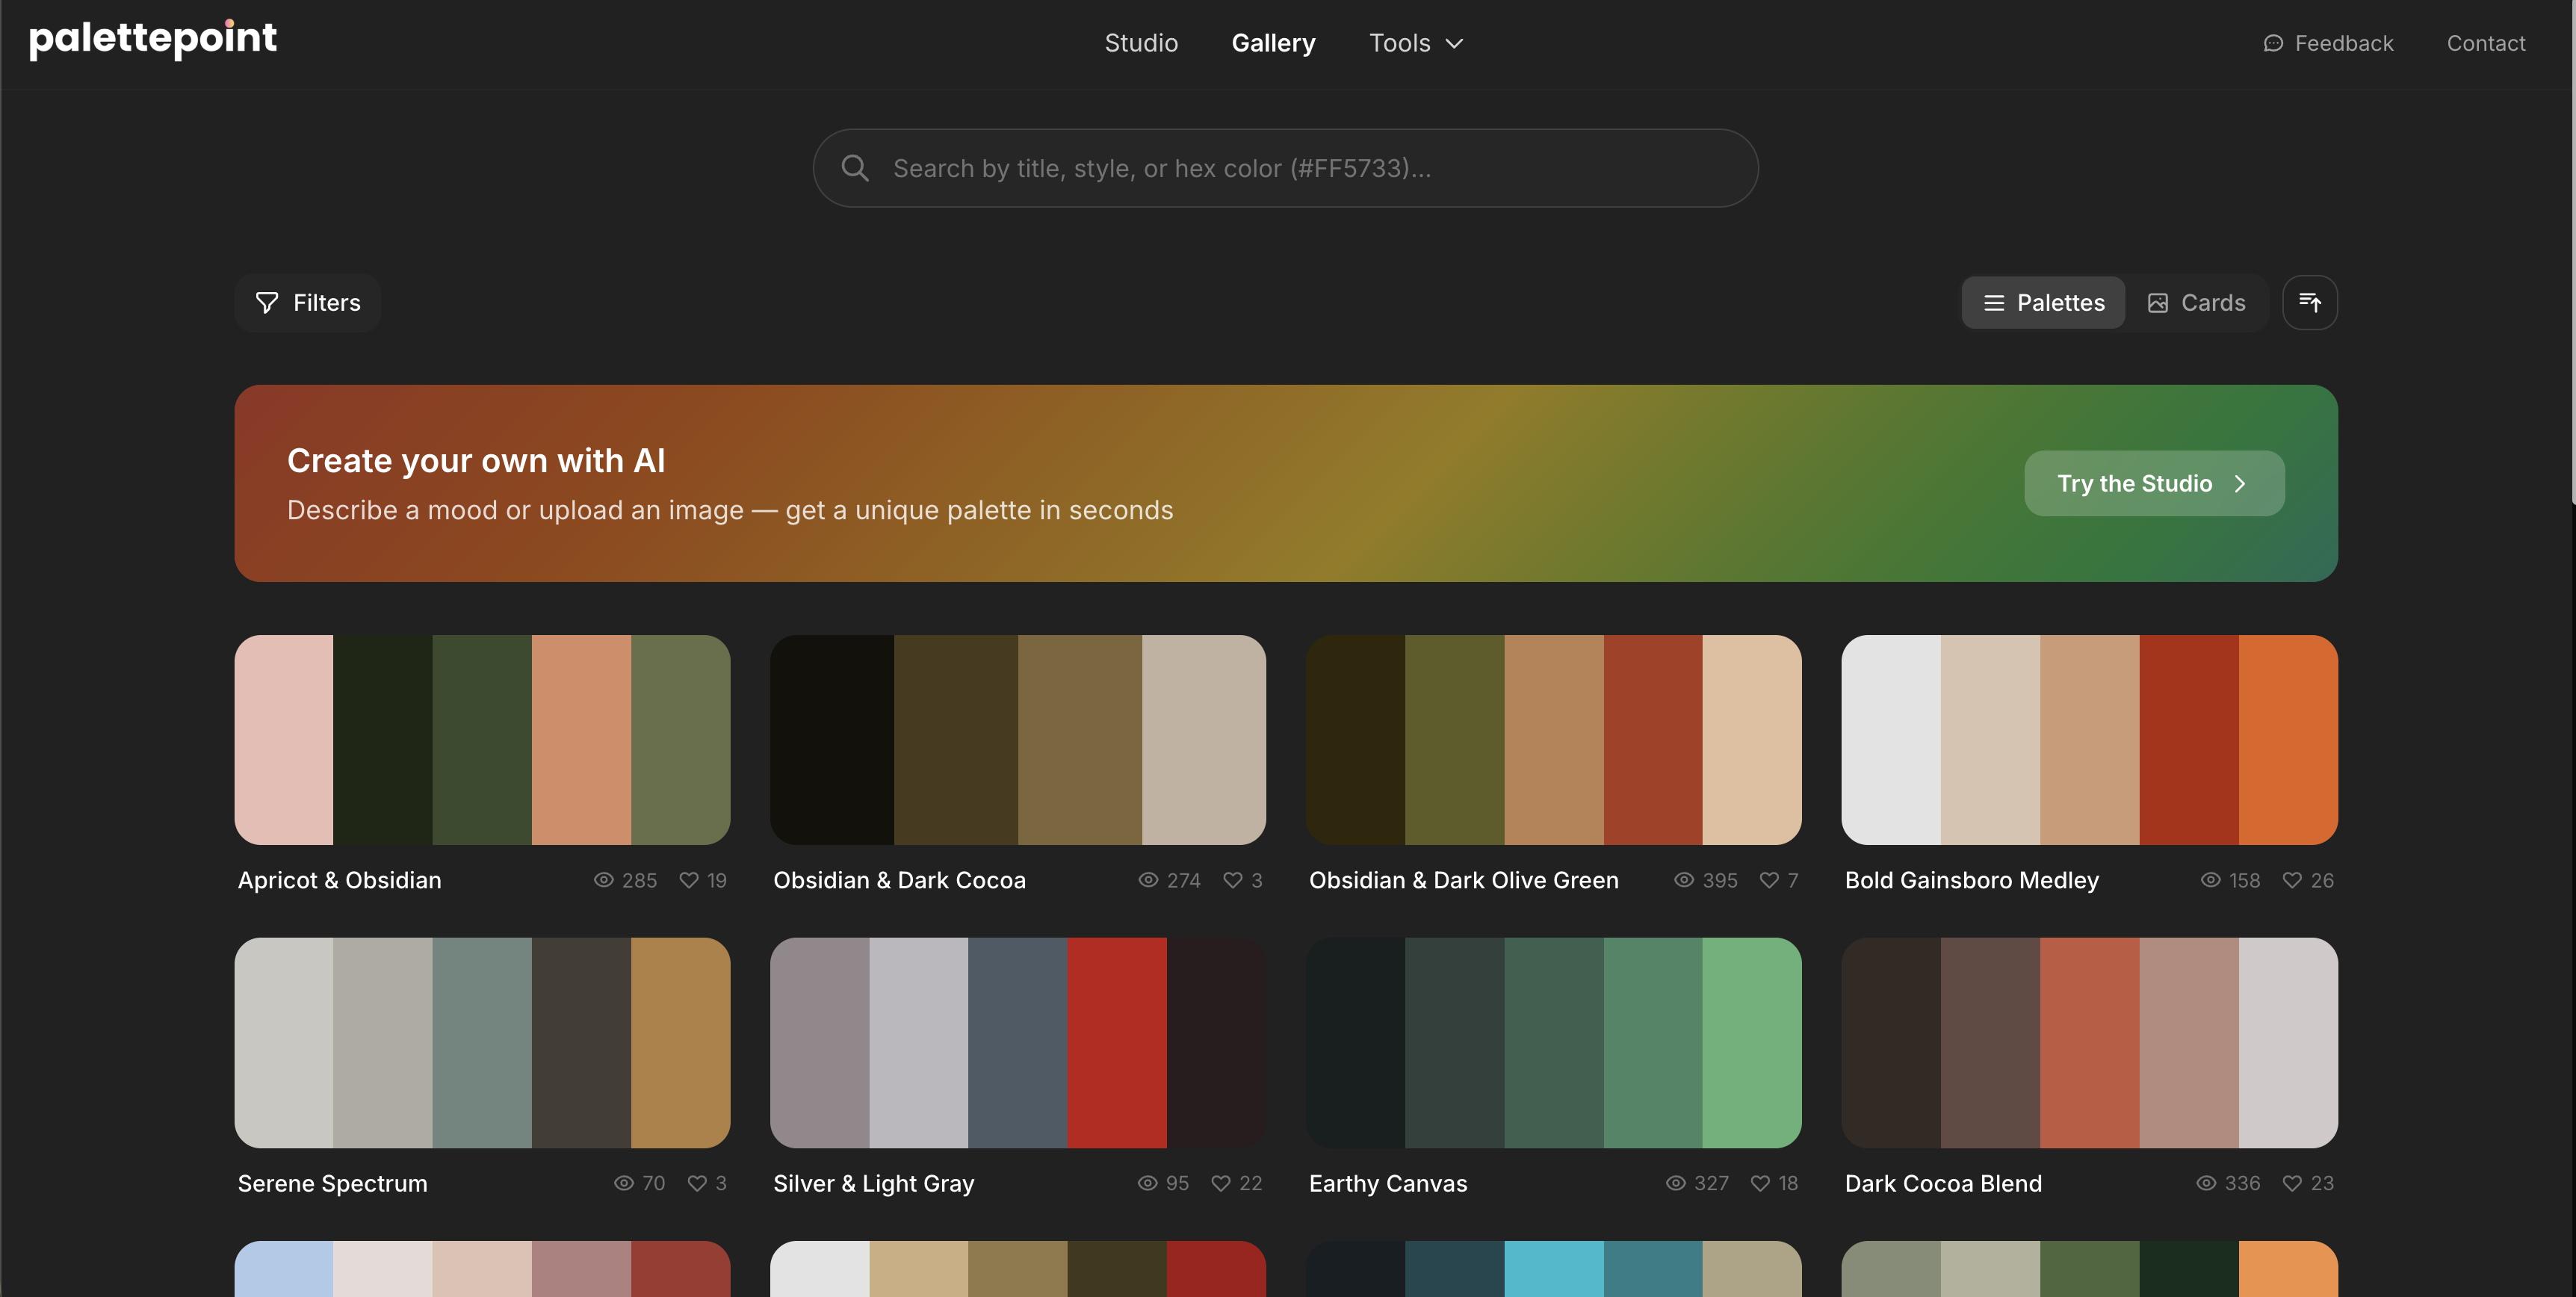
Task: Click the filter funnel icon
Action: pos(265,302)
